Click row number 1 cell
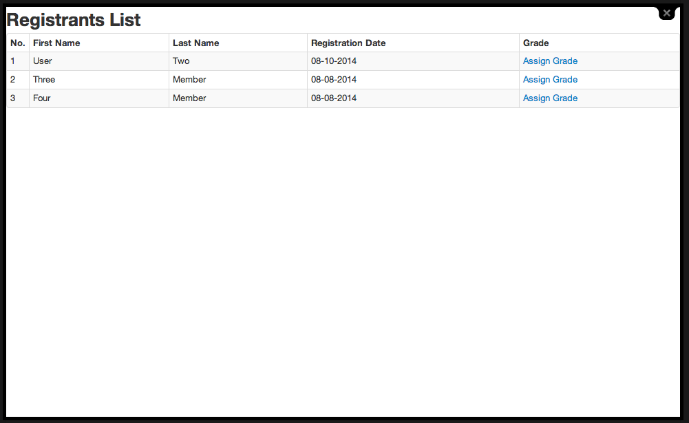689x423 pixels. (13, 61)
